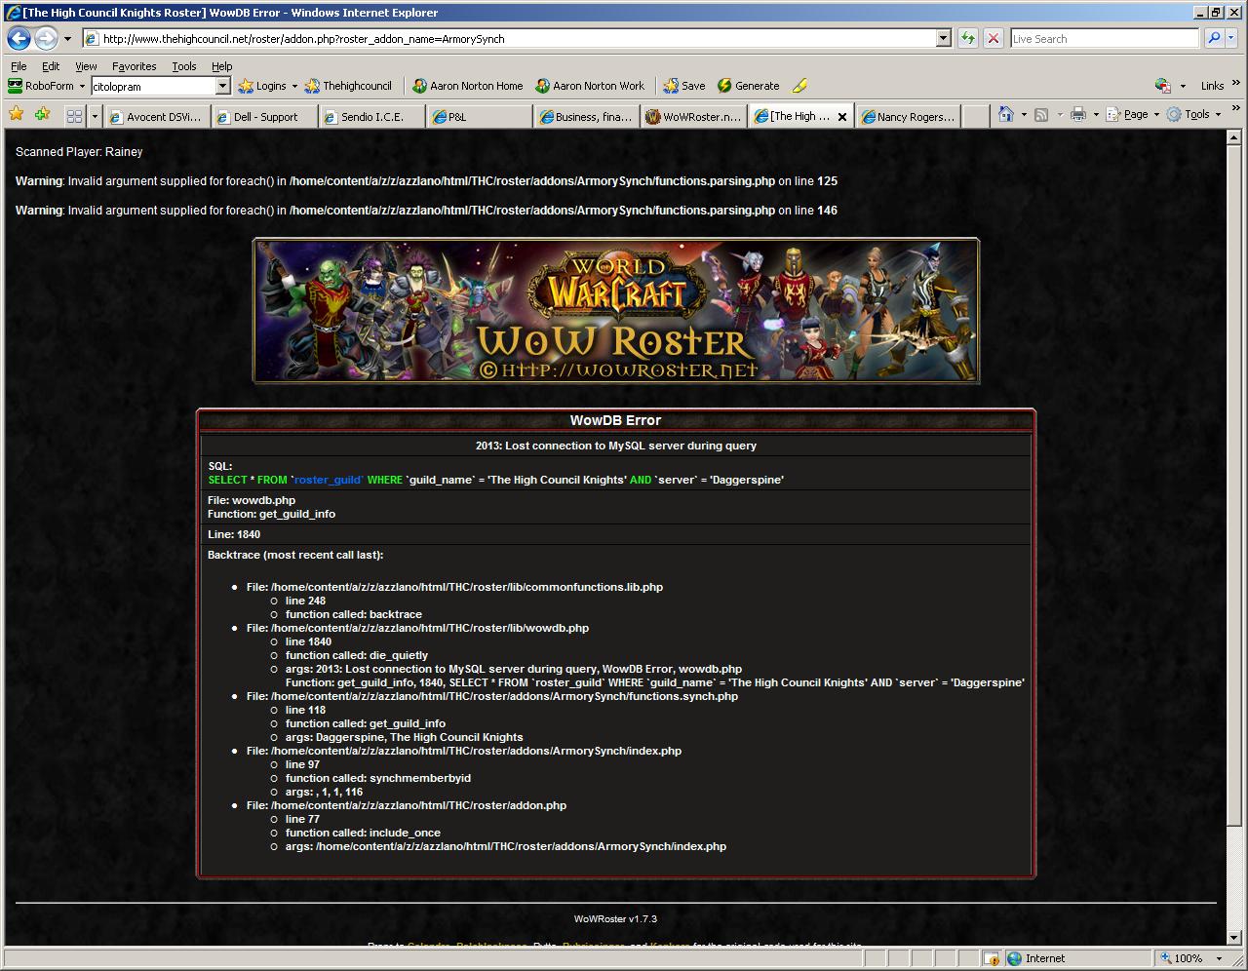Screen dimensions: 1248x971
Task: Click the WoW Roster banner image
Action: 616,310
